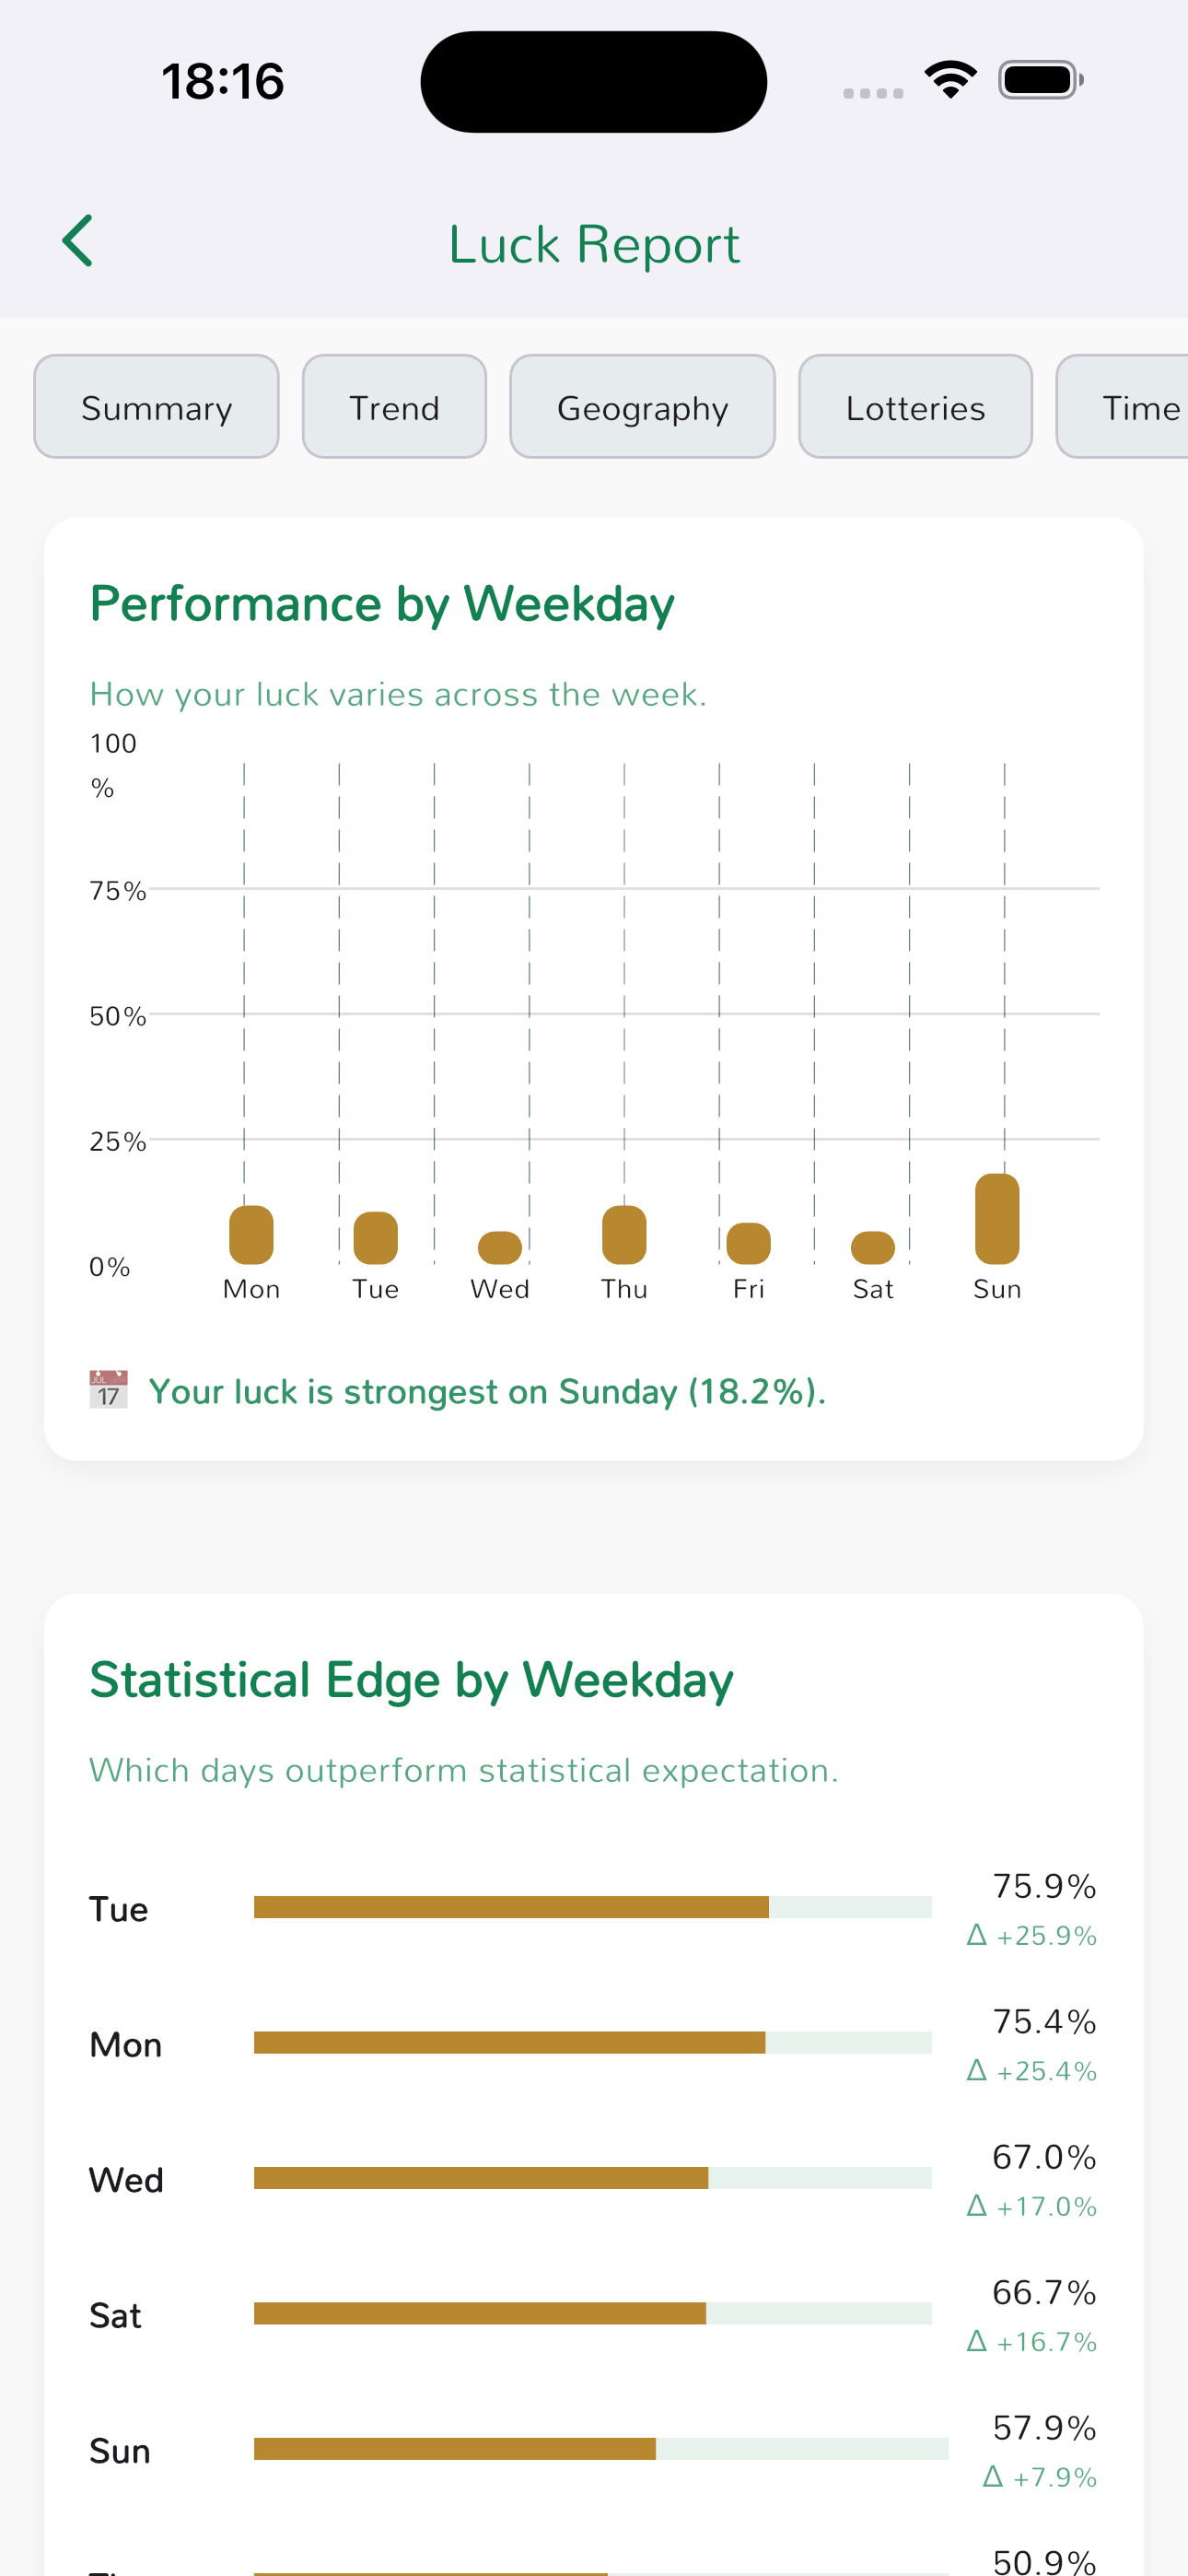This screenshot has width=1188, height=2576.
Task: Tap the Sunday bar in weekday chart
Action: click(997, 1219)
